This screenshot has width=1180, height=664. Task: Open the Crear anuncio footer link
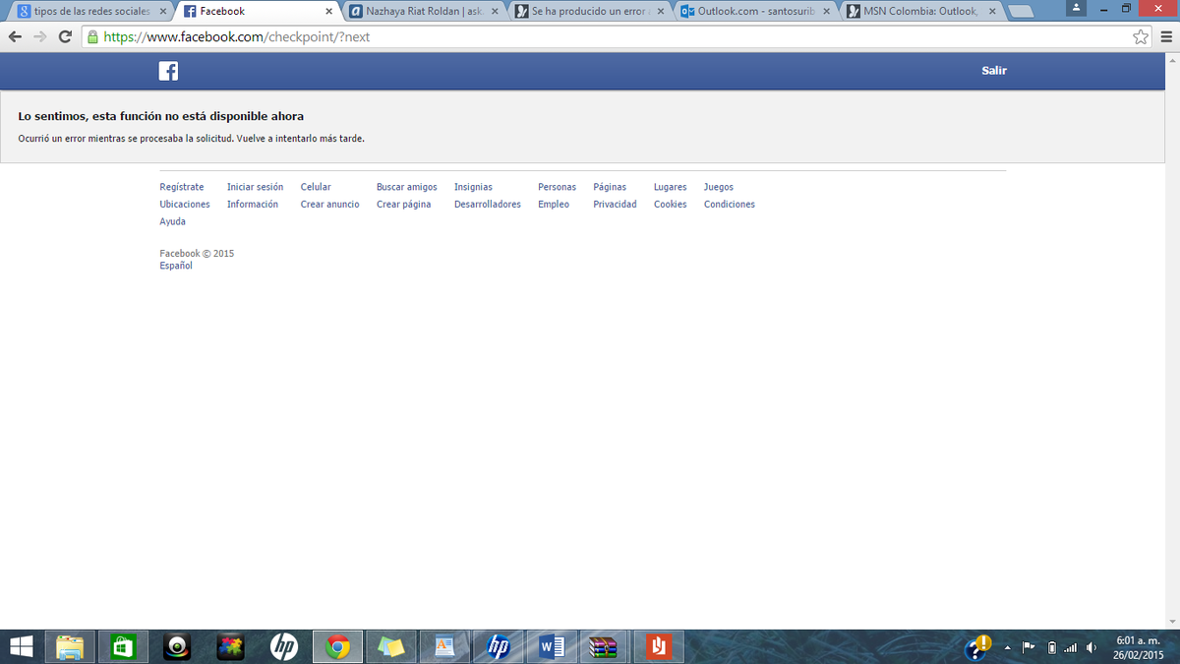tap(330, 205)
